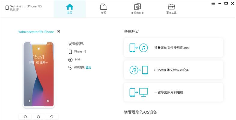Switch to the 管理 tab

pos(104,9)
